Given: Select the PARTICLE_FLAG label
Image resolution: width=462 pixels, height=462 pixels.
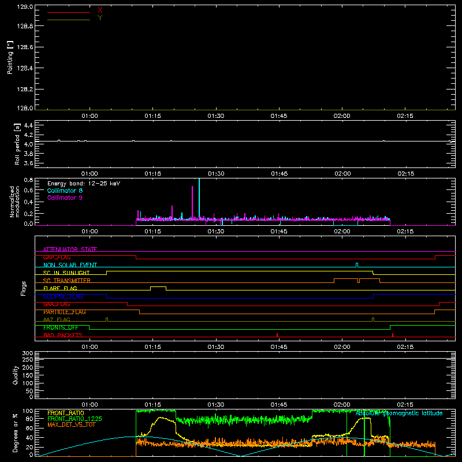Looking at the screenshot, I should point(65,312).
